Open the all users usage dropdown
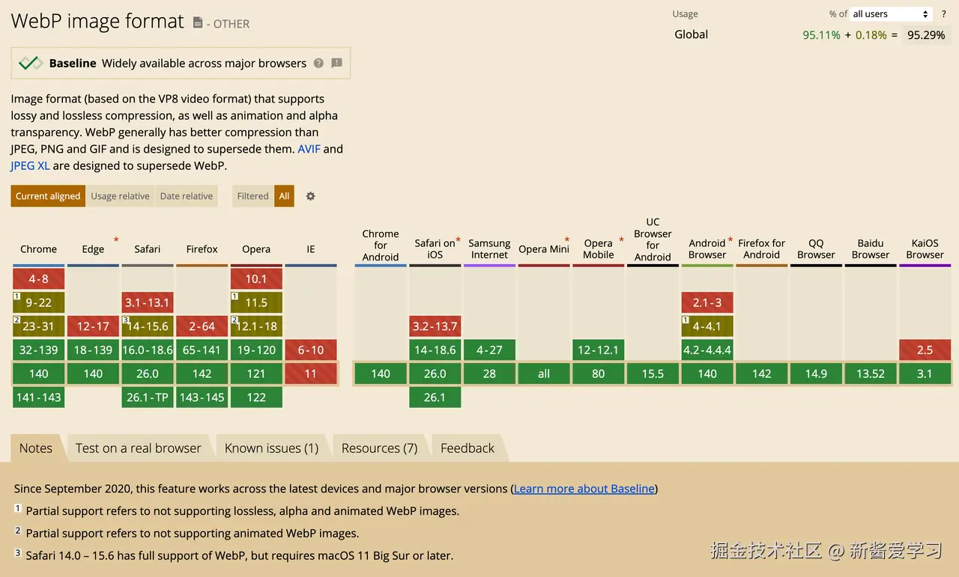Viewport: 959px width, 577px height. 891,14
